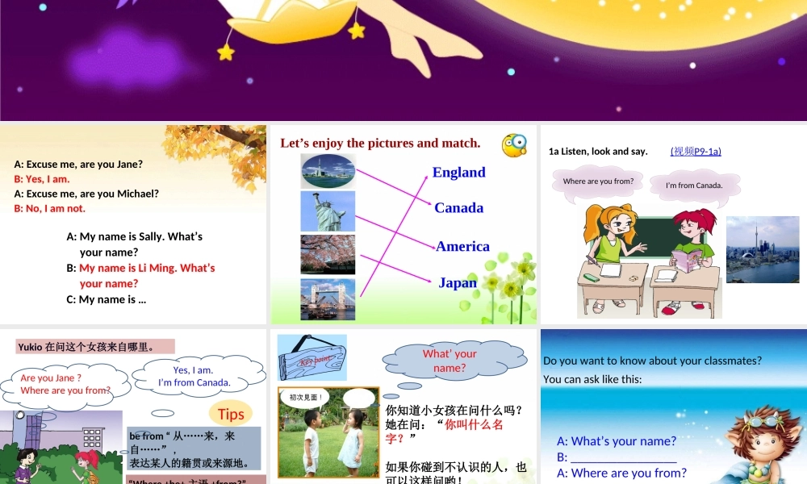Viewport: 807px width, 484px height.
Task: Click the owl mascot icon
Action: click(514, 144)
